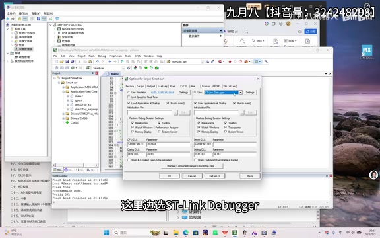Click the Configuration wrench icon
The height and width of the screenshot is (238, 380).
pyautogui.click(x=266, y=61)
